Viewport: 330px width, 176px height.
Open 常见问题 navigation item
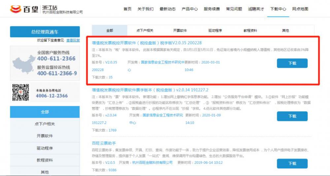[234, 9]
